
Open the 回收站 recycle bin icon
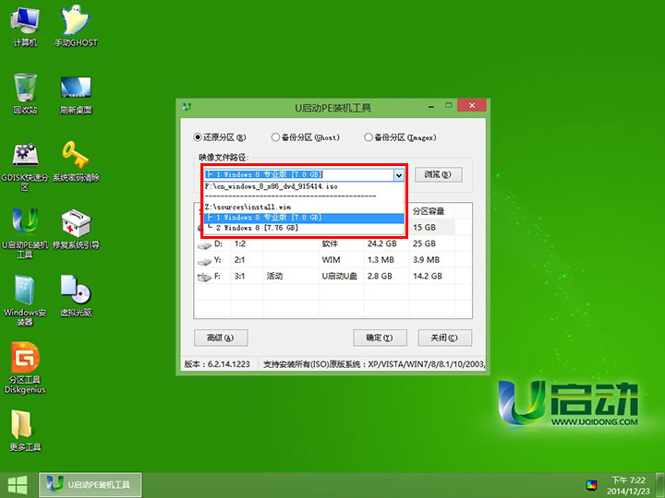click(x=25, y=93)
